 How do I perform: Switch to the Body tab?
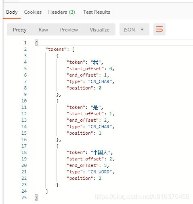(x=12, y=12)
